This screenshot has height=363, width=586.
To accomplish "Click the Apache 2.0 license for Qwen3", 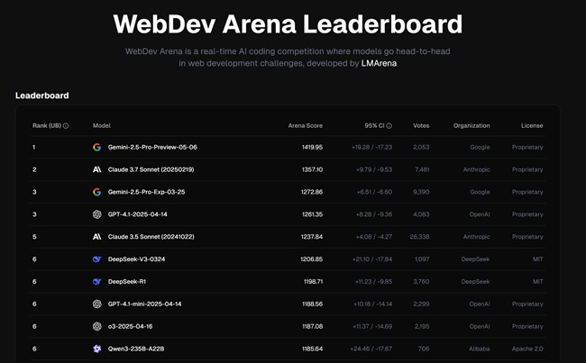I will pos(525,349).
